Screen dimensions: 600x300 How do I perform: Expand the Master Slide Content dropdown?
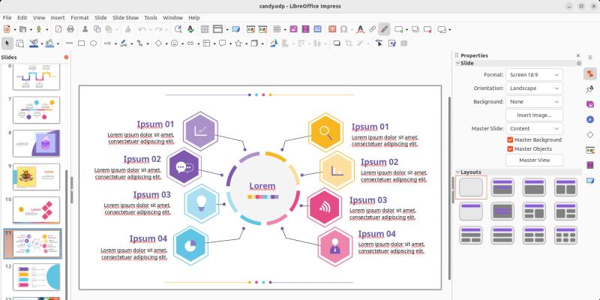click(x=534, y=128)
